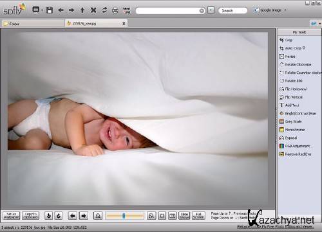Apply Flip Horizontal
322x232 pixels.
(x=293, y=89)
